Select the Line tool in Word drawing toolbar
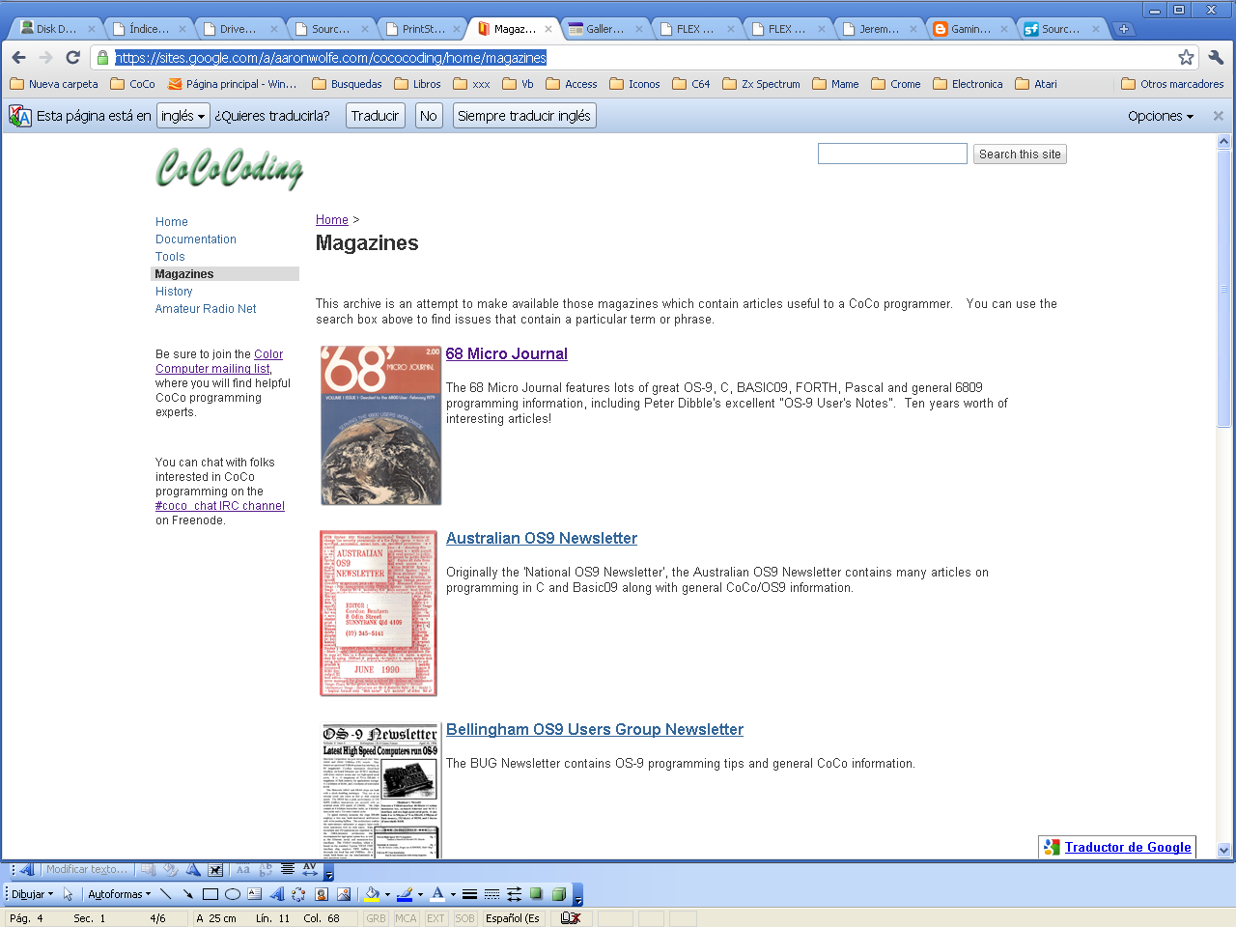1236x927 pixels. coord(165,894)
